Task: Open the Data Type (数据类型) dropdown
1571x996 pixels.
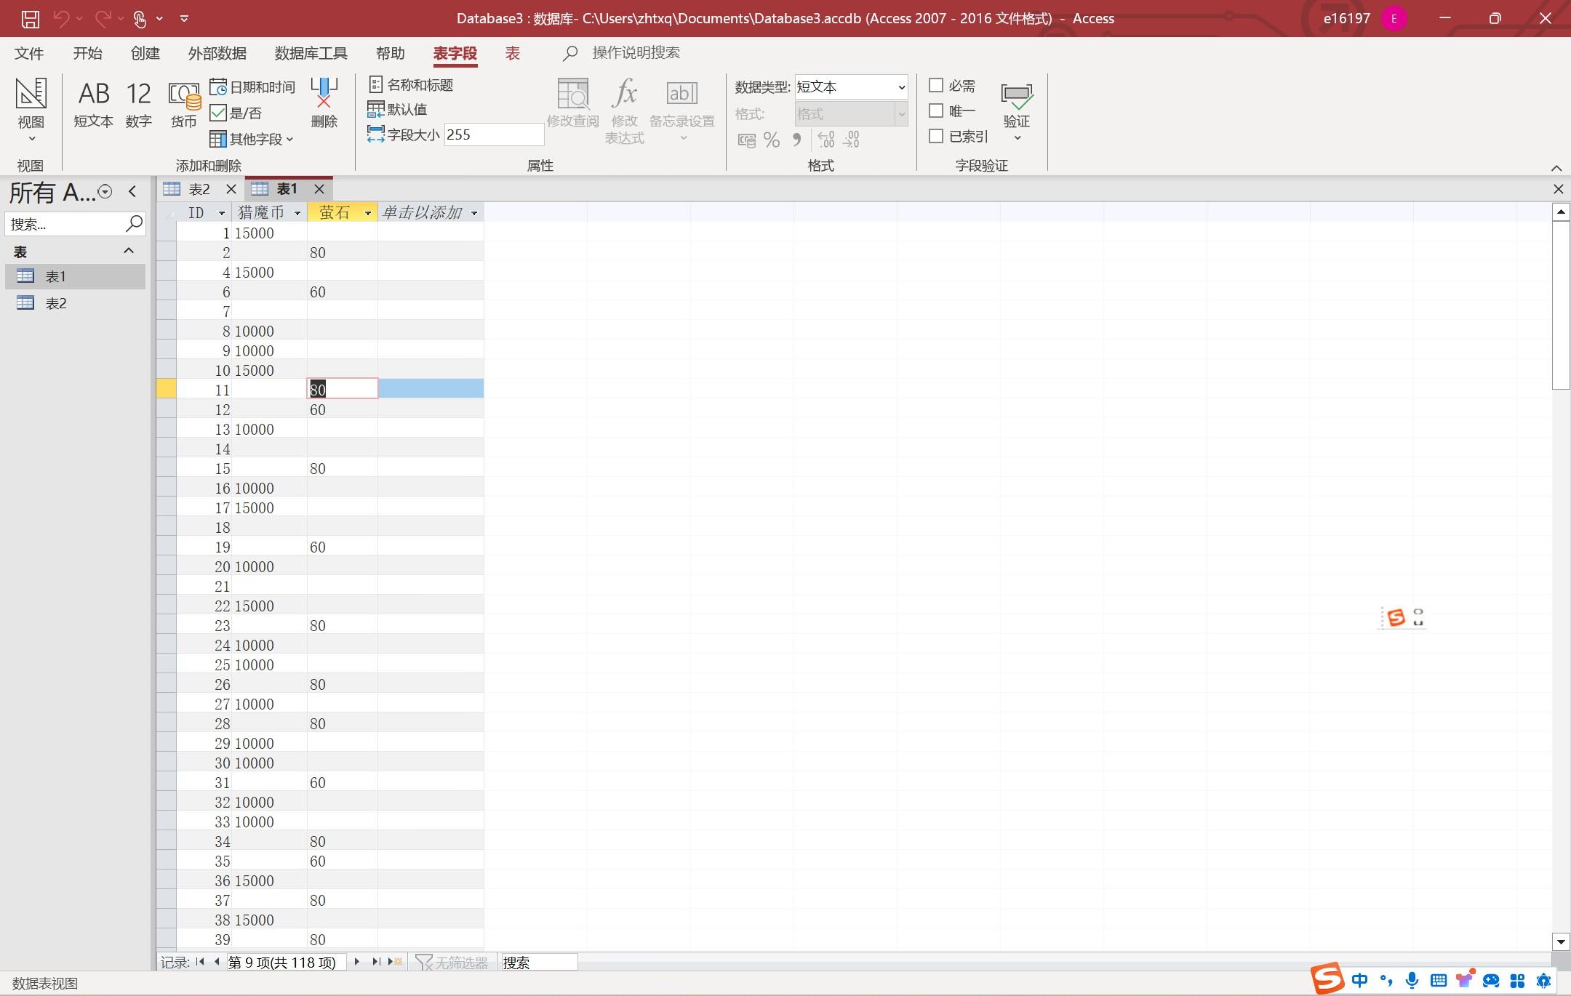Action: coord(901,87)
